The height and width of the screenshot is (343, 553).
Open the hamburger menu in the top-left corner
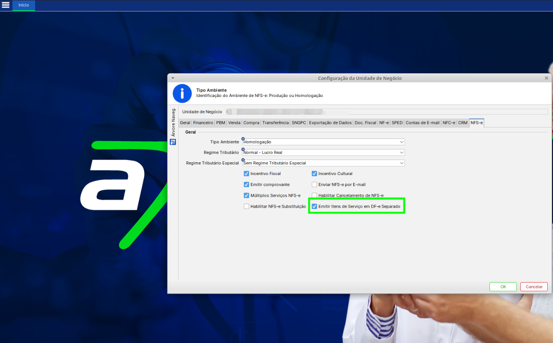click(6, 5)
